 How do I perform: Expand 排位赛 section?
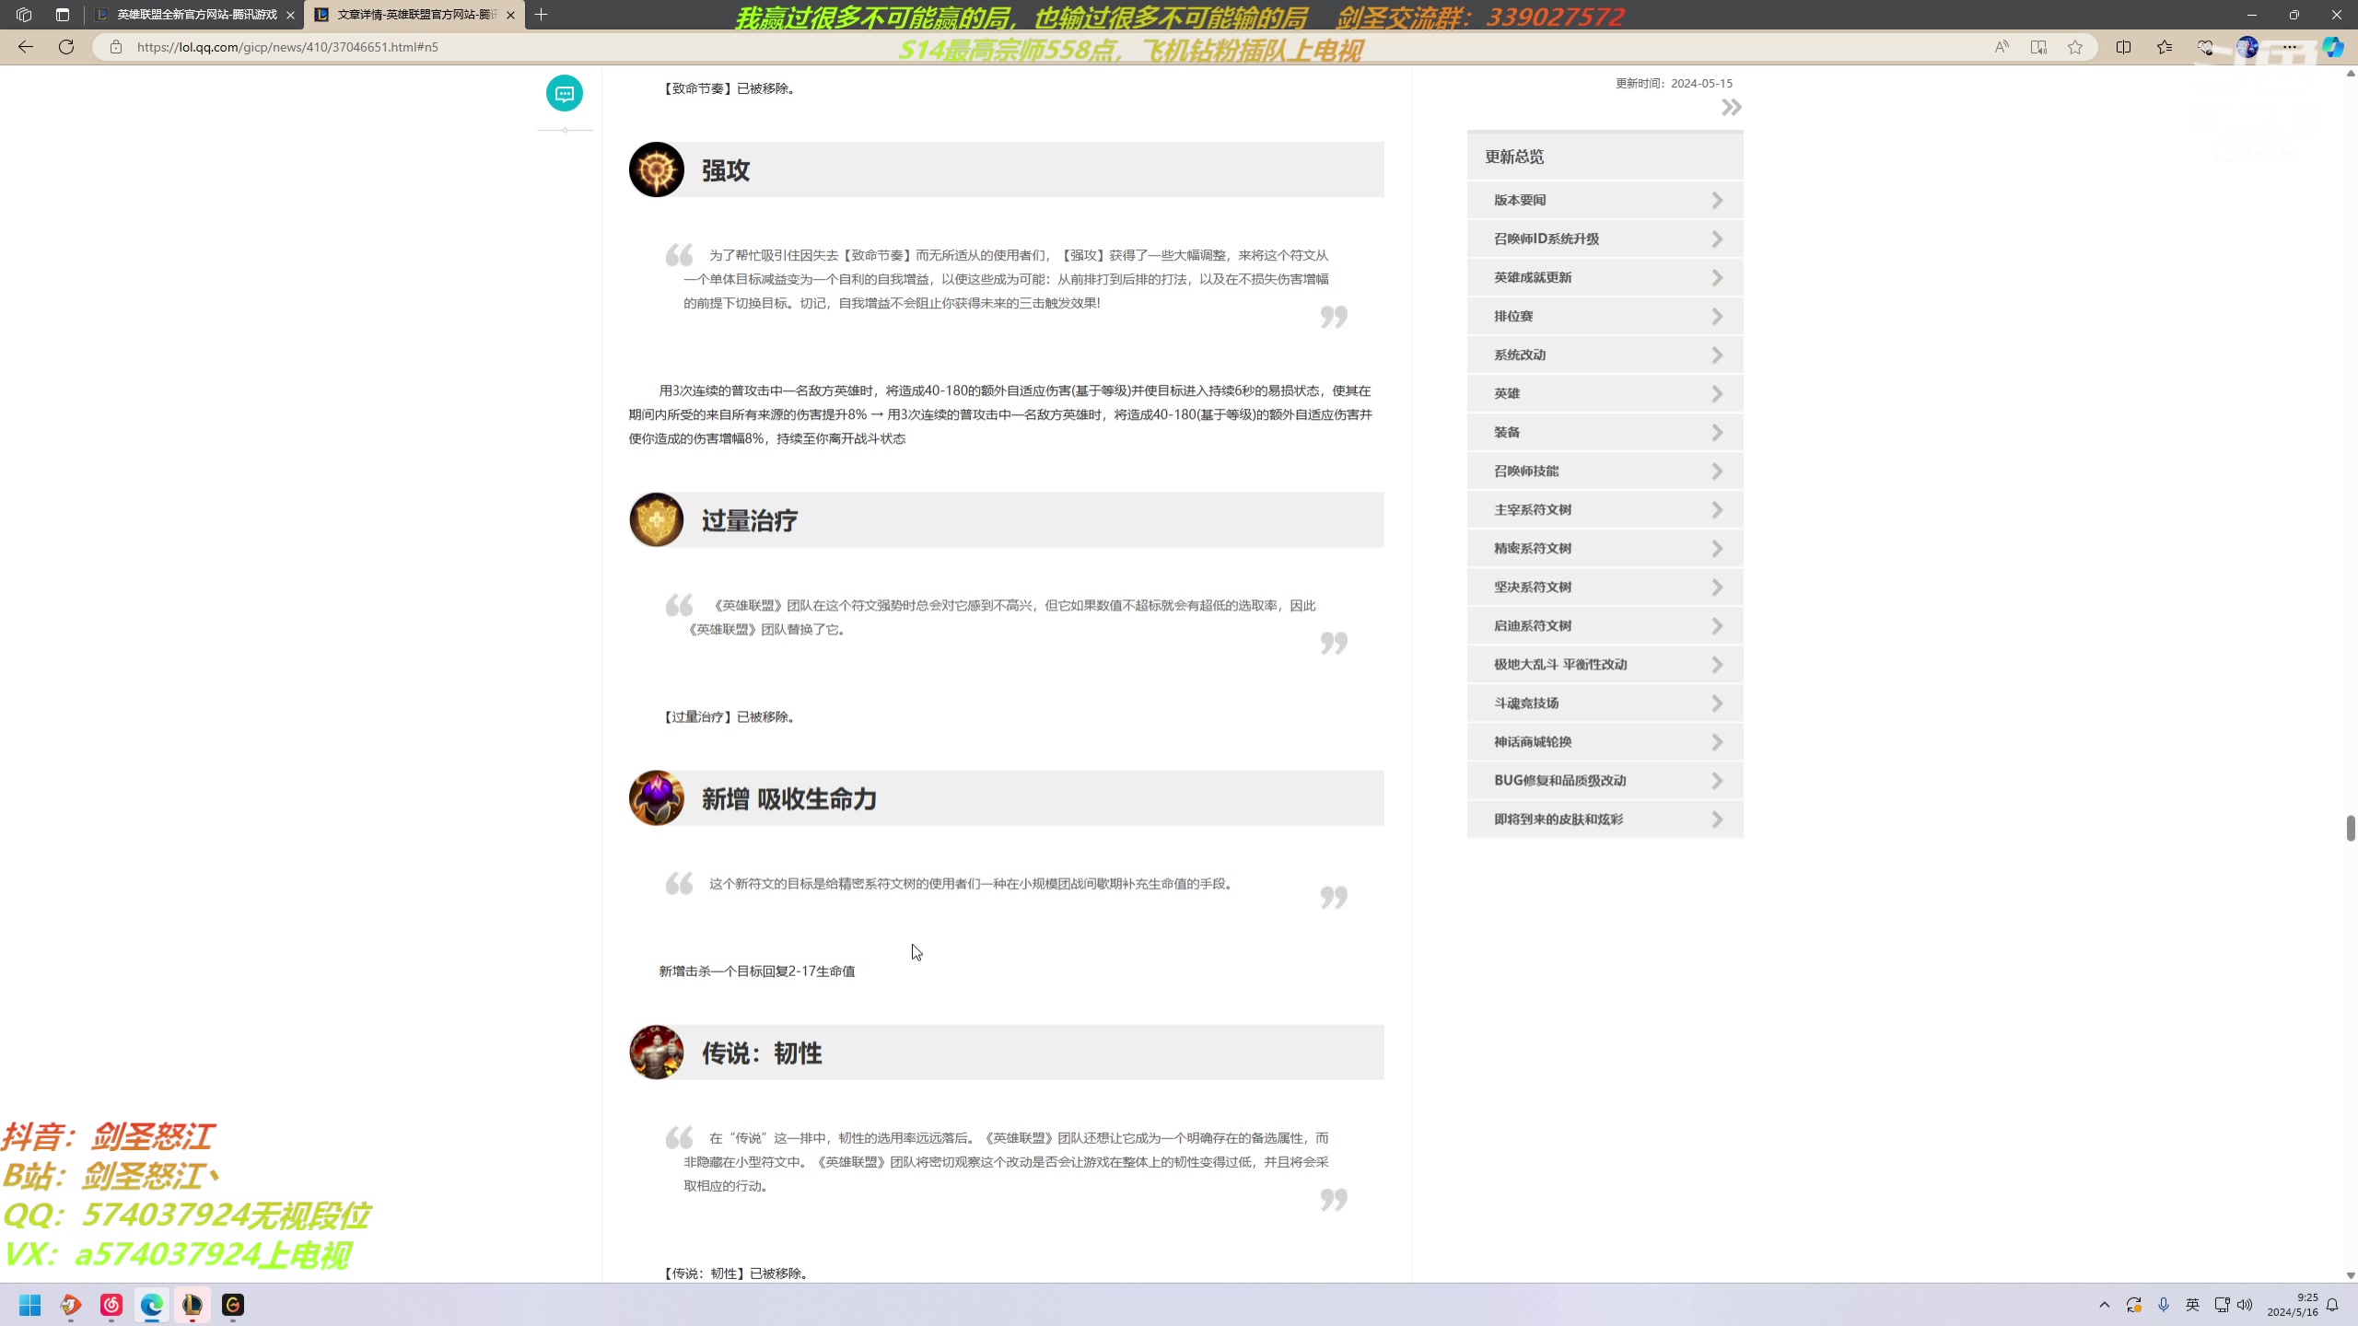tap(1605, 316)
